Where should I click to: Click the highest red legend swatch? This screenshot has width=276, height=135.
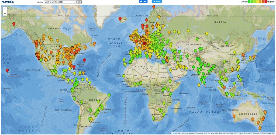pos(265,2)
